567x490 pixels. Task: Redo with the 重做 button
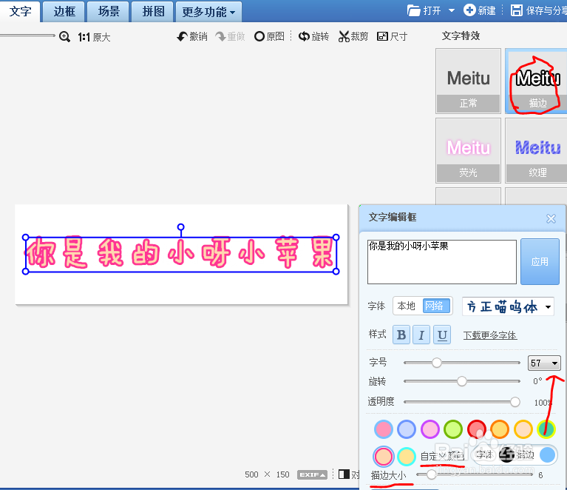[x=230, y=36]
